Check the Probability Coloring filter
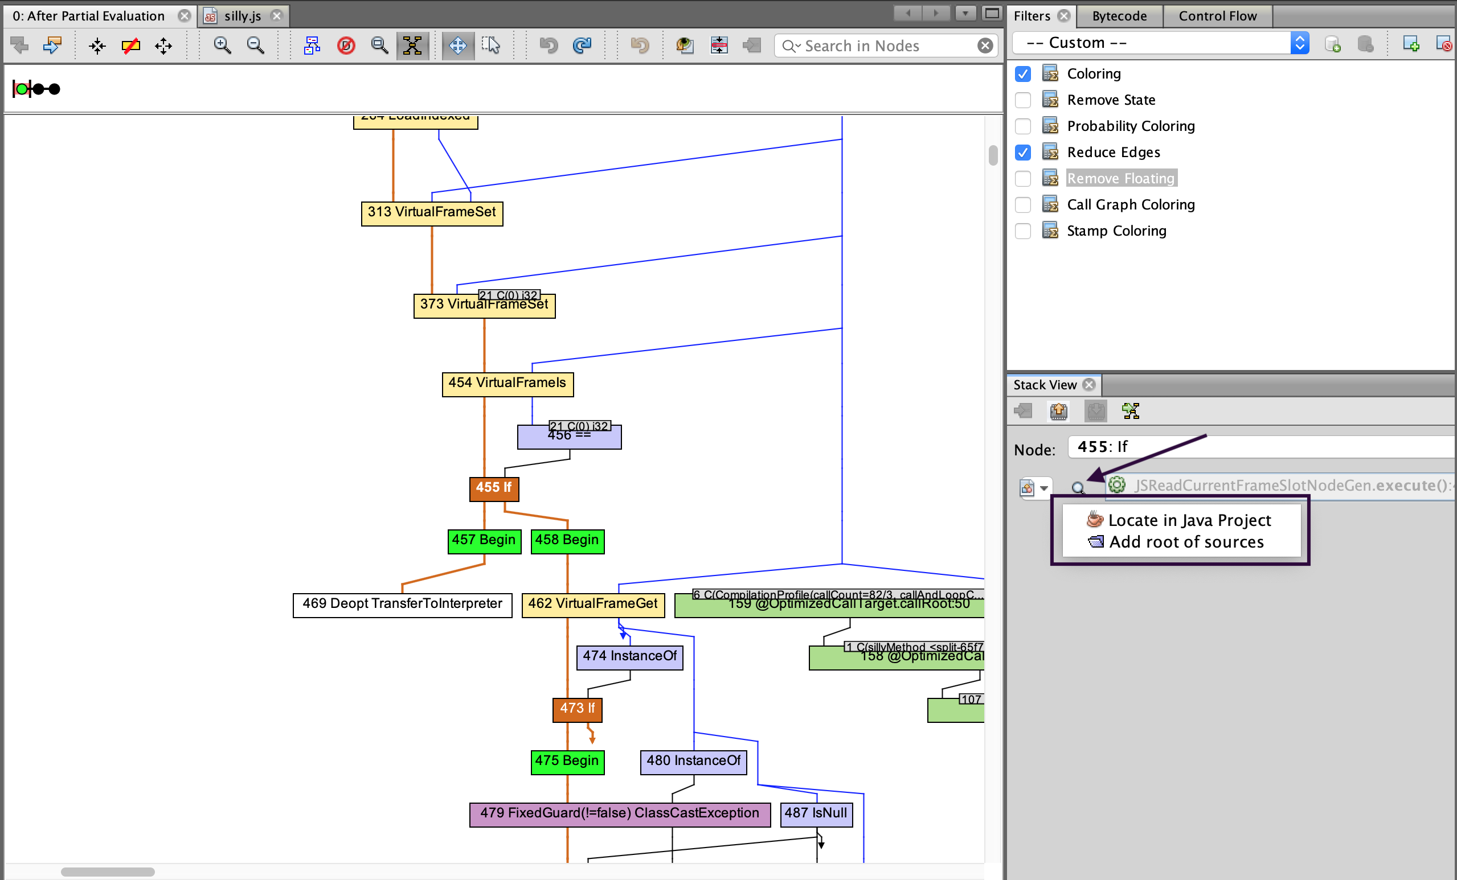This screenshot has height=880, width=1457. [1022, 126]
